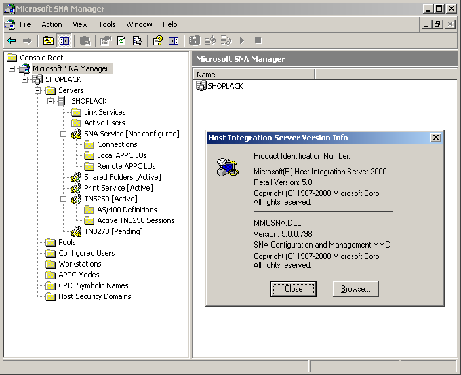The width and height of the screenshot is (461, 375).
Task: Click the 'MMCSNA.DLL' text in dialog
Action: (277, 223)
